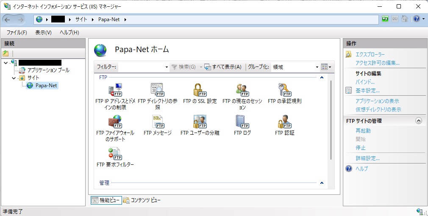
Task: Open FTP ログ icon
Action: point(242,122)
